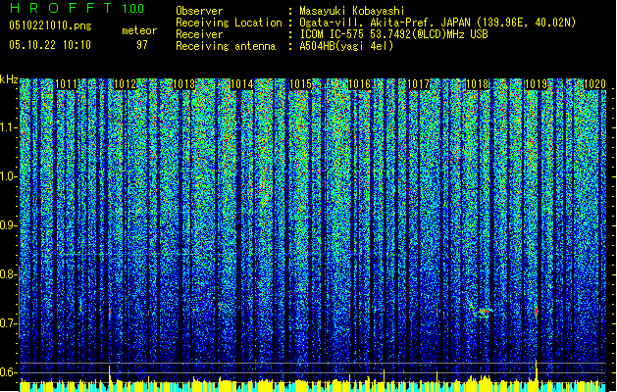Viewport: 617px width, 392px height.
Task: Select the 0510221010.png file name
Action: click(x=38, y=26)
